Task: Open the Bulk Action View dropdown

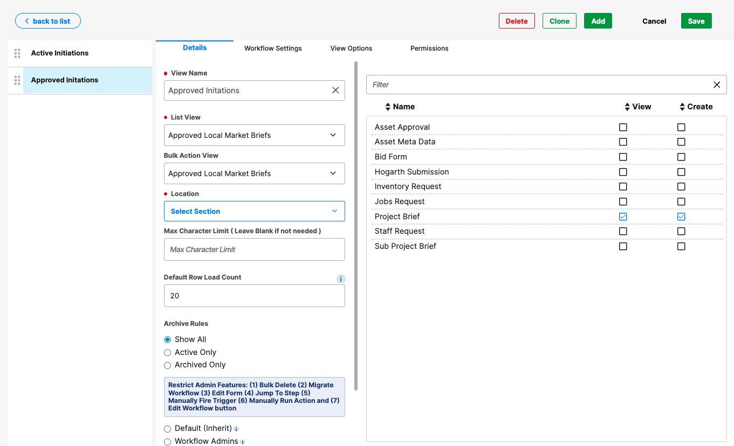Action: (x=255, y=173)
